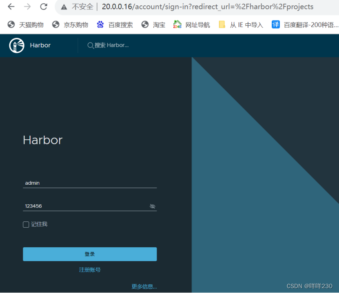
Task: Click the large Harbor login heading
Action: (x=42, y=140)
